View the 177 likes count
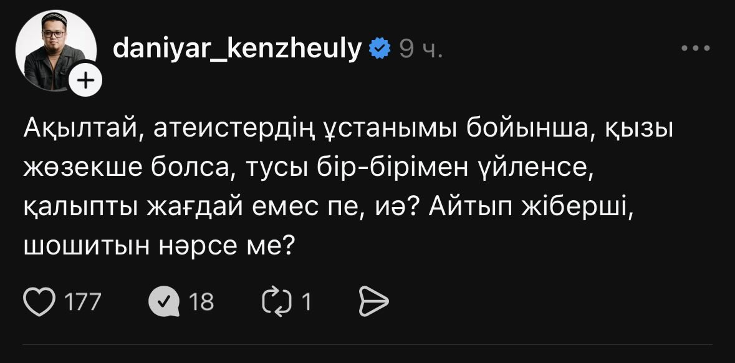Viewport: 735px width, 363px height. pos(83,302)
